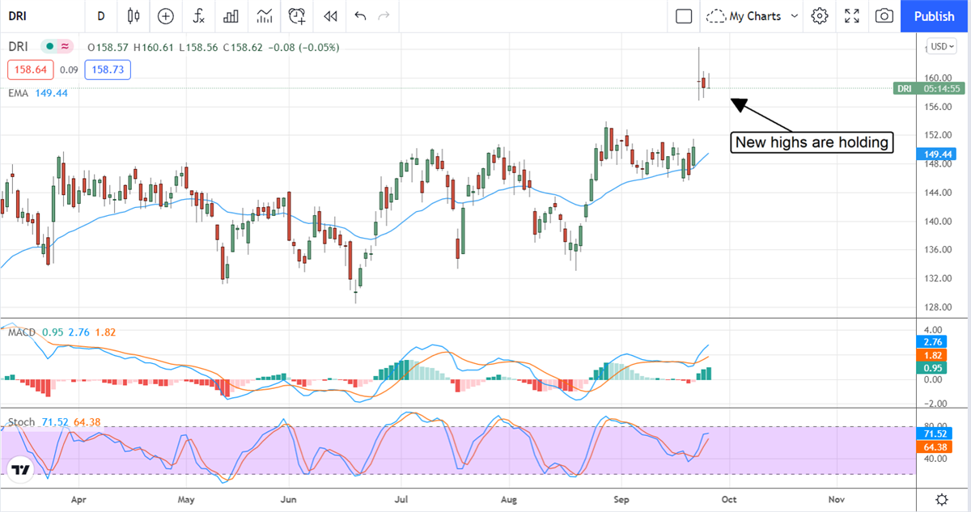Undo the last chart action
971x512 pixels.
360,16
